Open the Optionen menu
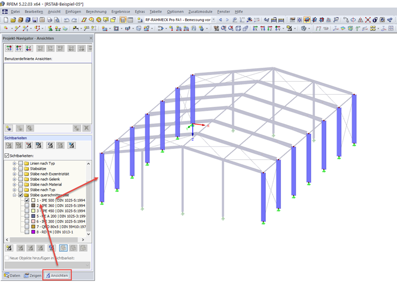Screen dimensions: 397x297 point(175,11)
